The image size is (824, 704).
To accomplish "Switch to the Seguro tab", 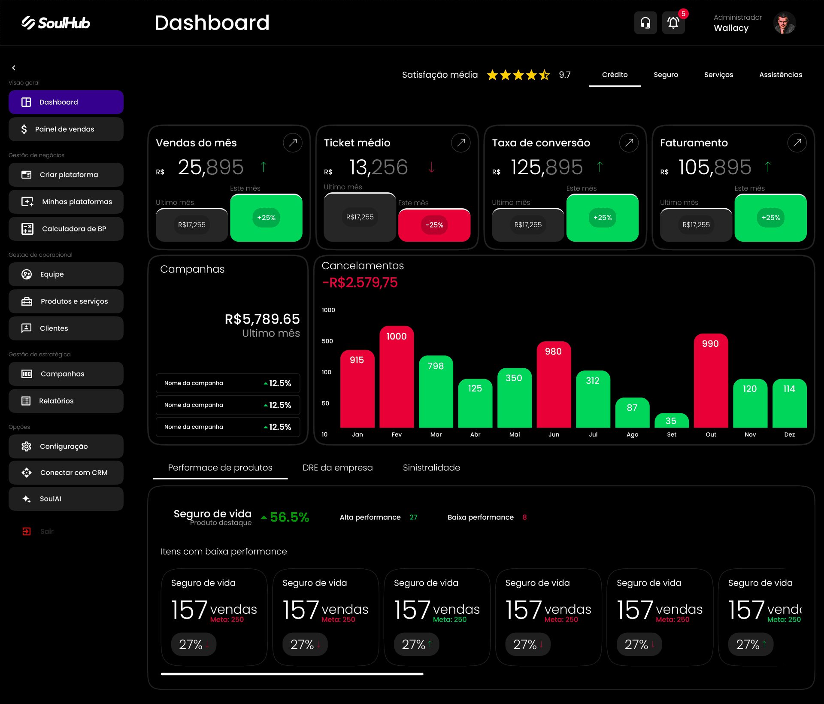I will [x=666, y=75].
